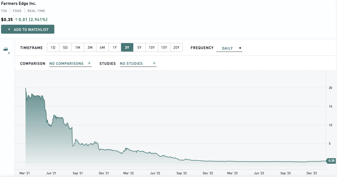The image size is (337, 177).
Task: Open the Daily frequency dropdown arrow
Action: pos(240,48)
